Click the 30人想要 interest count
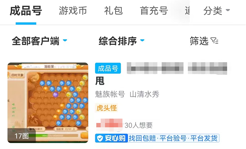This screenshot has width=246, height=149. 138,125
